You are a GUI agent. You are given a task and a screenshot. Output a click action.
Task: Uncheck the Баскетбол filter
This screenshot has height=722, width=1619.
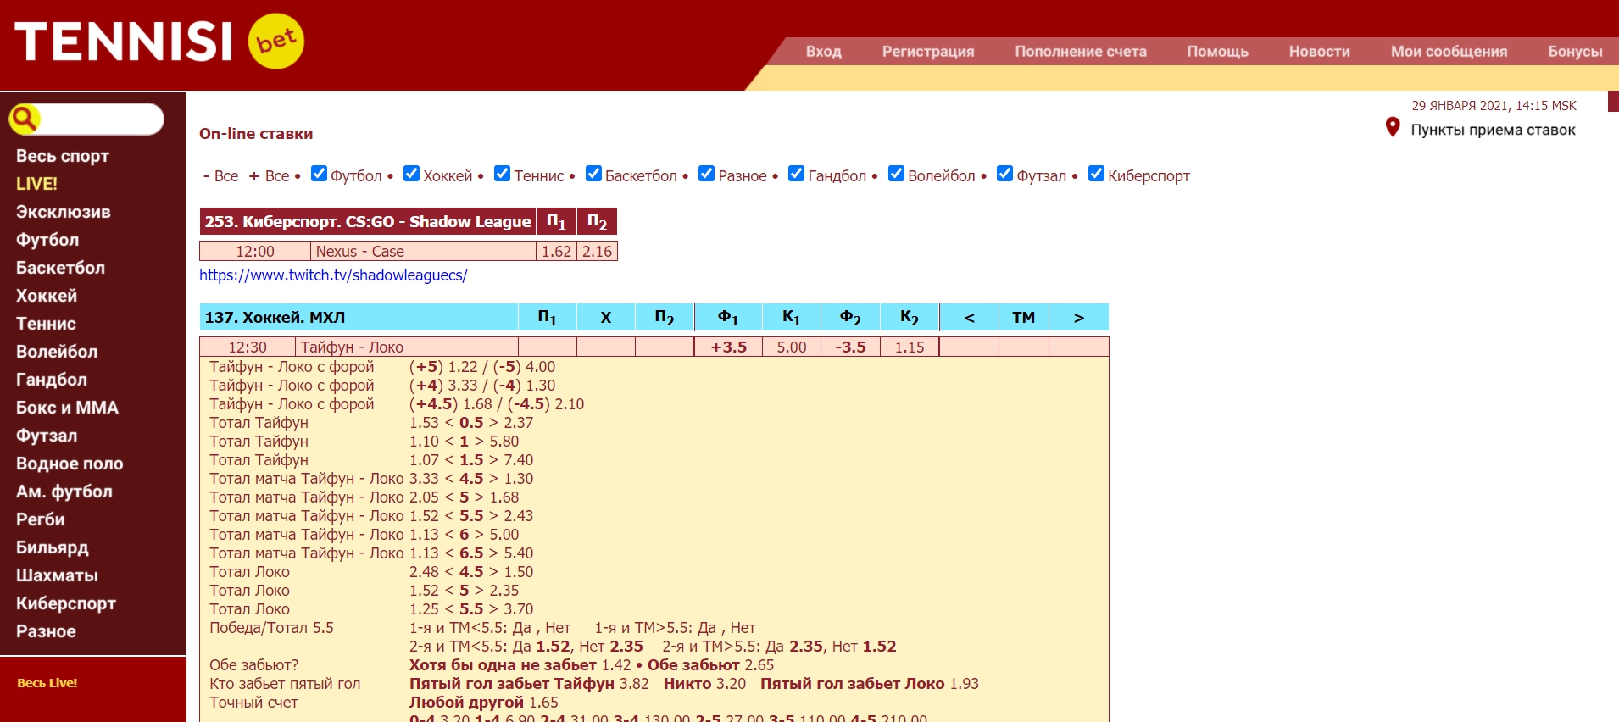coord(593,174)
